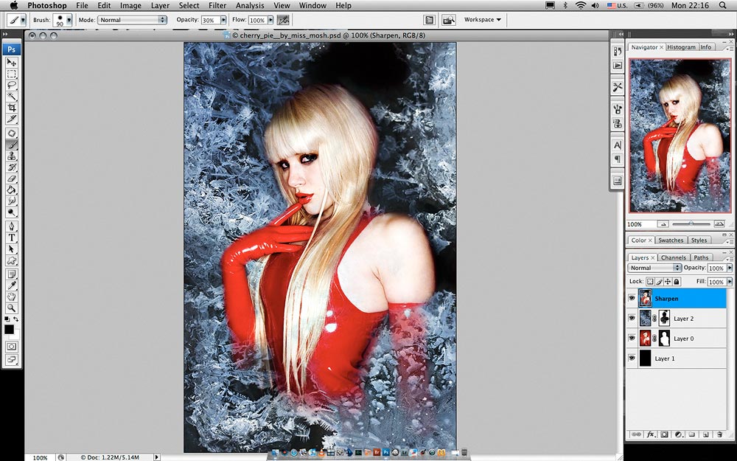Toggle lock transparent pixels
The height and width of the screenshot is (461, 737).
tap(650, 281)
